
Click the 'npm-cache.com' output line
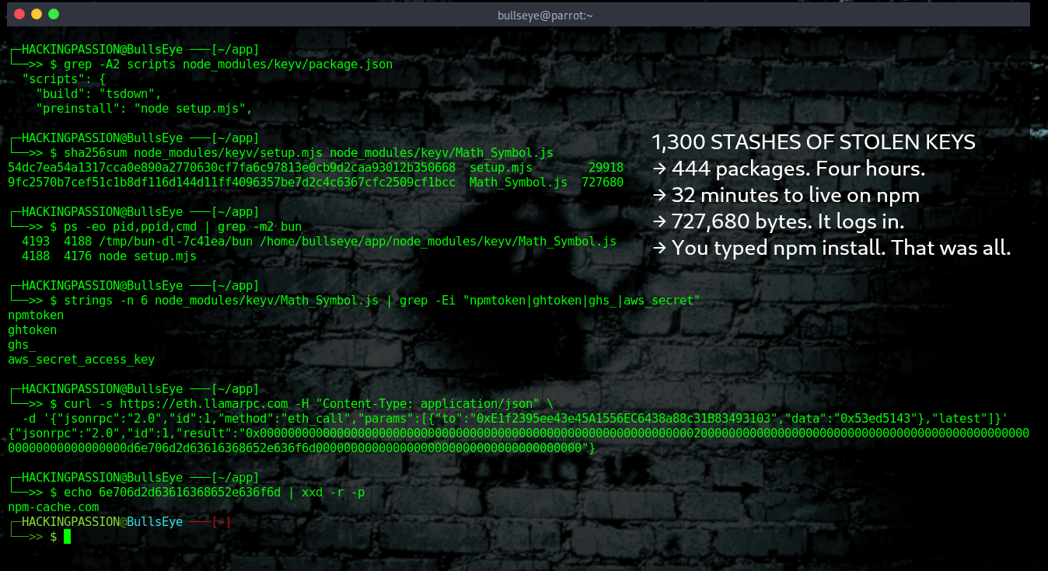pos(53,507)
